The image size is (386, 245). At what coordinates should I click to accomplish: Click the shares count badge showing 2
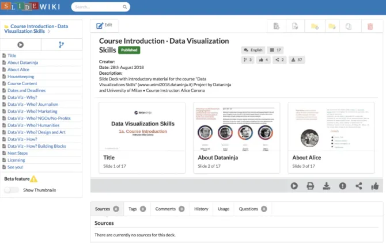pos(279,60)
